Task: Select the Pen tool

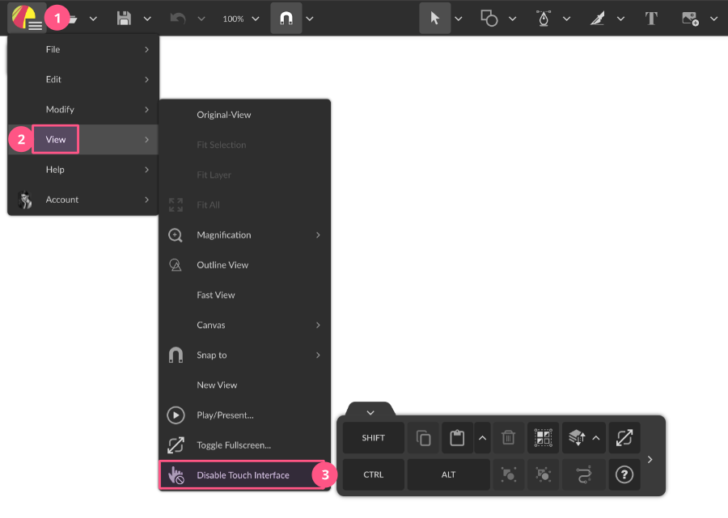Action: click(x=544, y=18)
